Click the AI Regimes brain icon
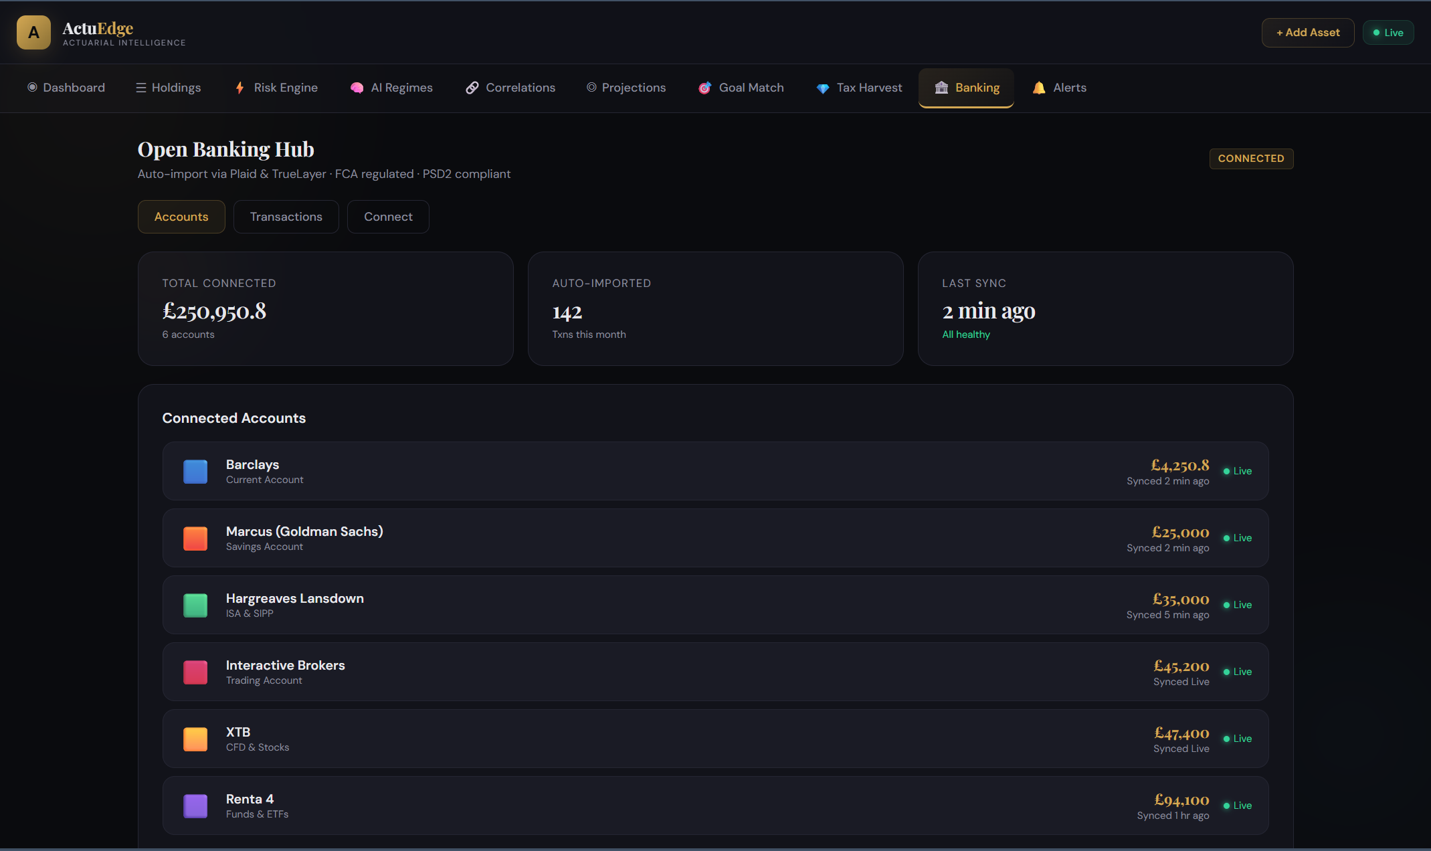 click(x=357, y=88)
